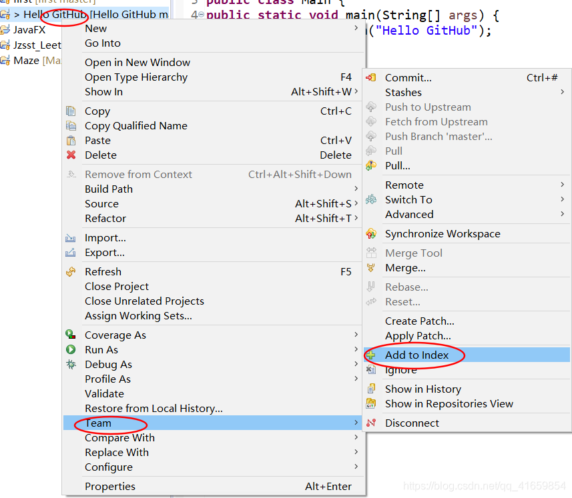The width and height of the screenshot is (572, 498).
Task: Click the Disconnect icon
Action: [371, 423]
